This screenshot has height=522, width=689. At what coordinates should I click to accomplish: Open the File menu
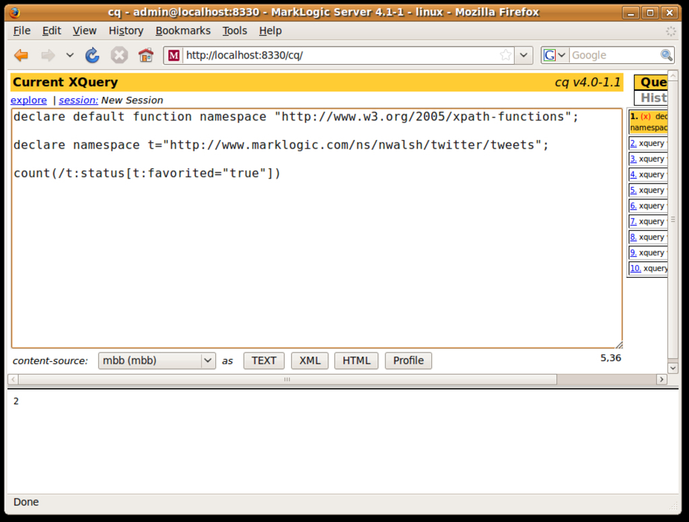click(22, 31)
